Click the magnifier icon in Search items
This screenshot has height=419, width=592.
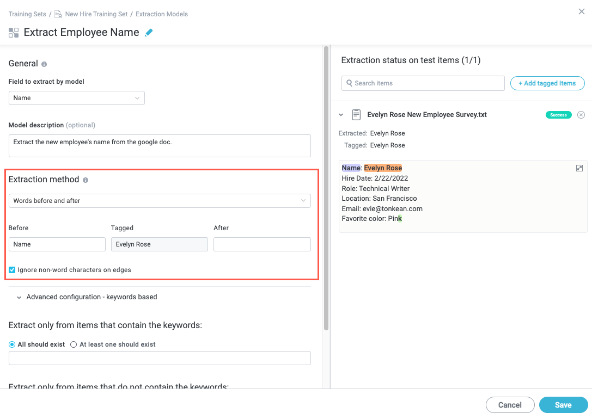349,83
